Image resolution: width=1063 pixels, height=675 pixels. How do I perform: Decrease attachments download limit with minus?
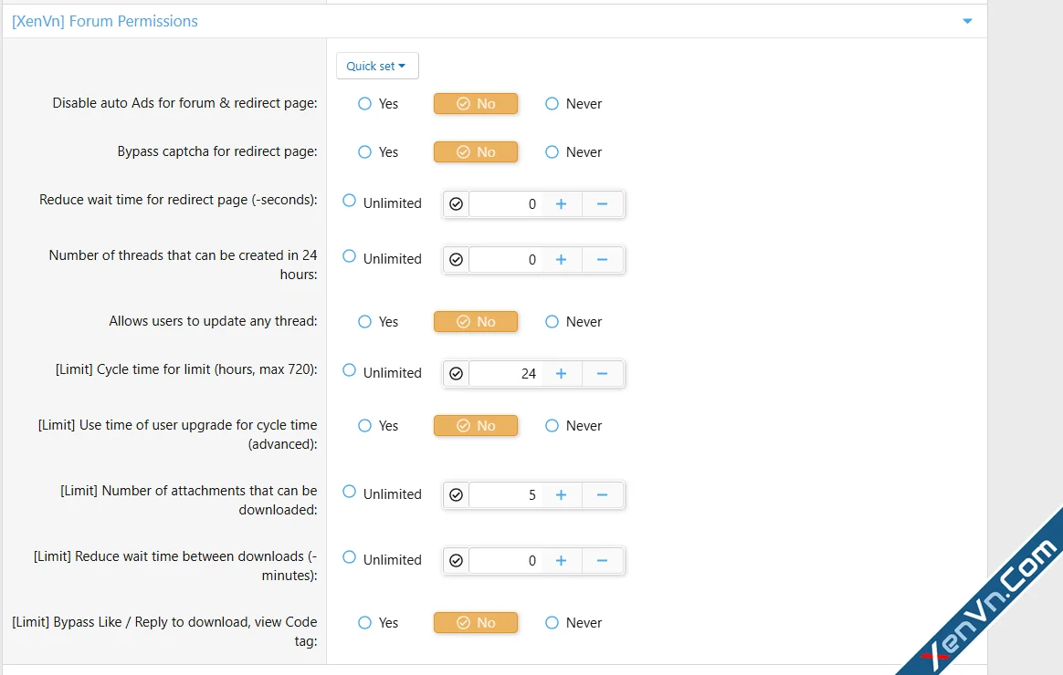(x=602, y=495)
